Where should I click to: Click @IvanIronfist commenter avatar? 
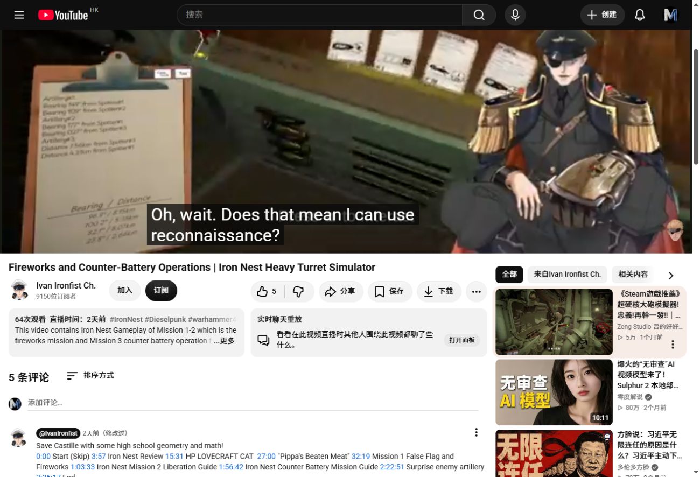19,438
